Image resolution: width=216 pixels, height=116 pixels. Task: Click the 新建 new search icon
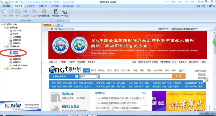pos(5,13)
